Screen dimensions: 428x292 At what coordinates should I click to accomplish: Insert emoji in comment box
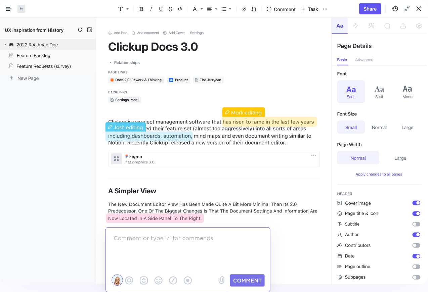159,280
